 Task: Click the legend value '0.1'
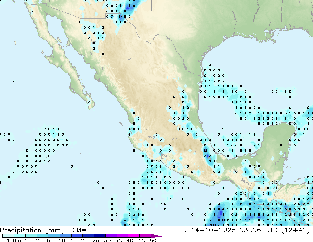(x=5, y=240)
